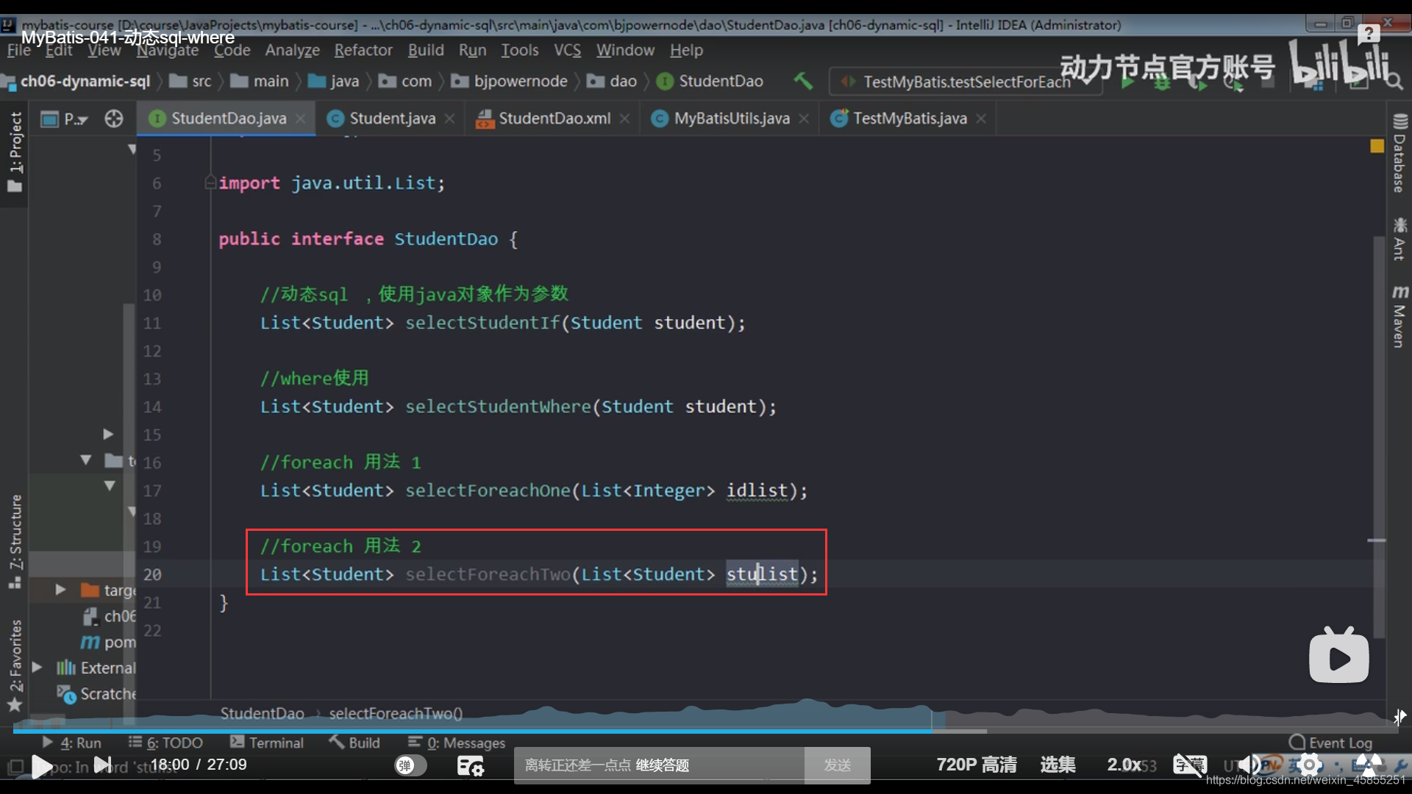Click the StudentDao interface icon in breadcrumb

[665, 81]
